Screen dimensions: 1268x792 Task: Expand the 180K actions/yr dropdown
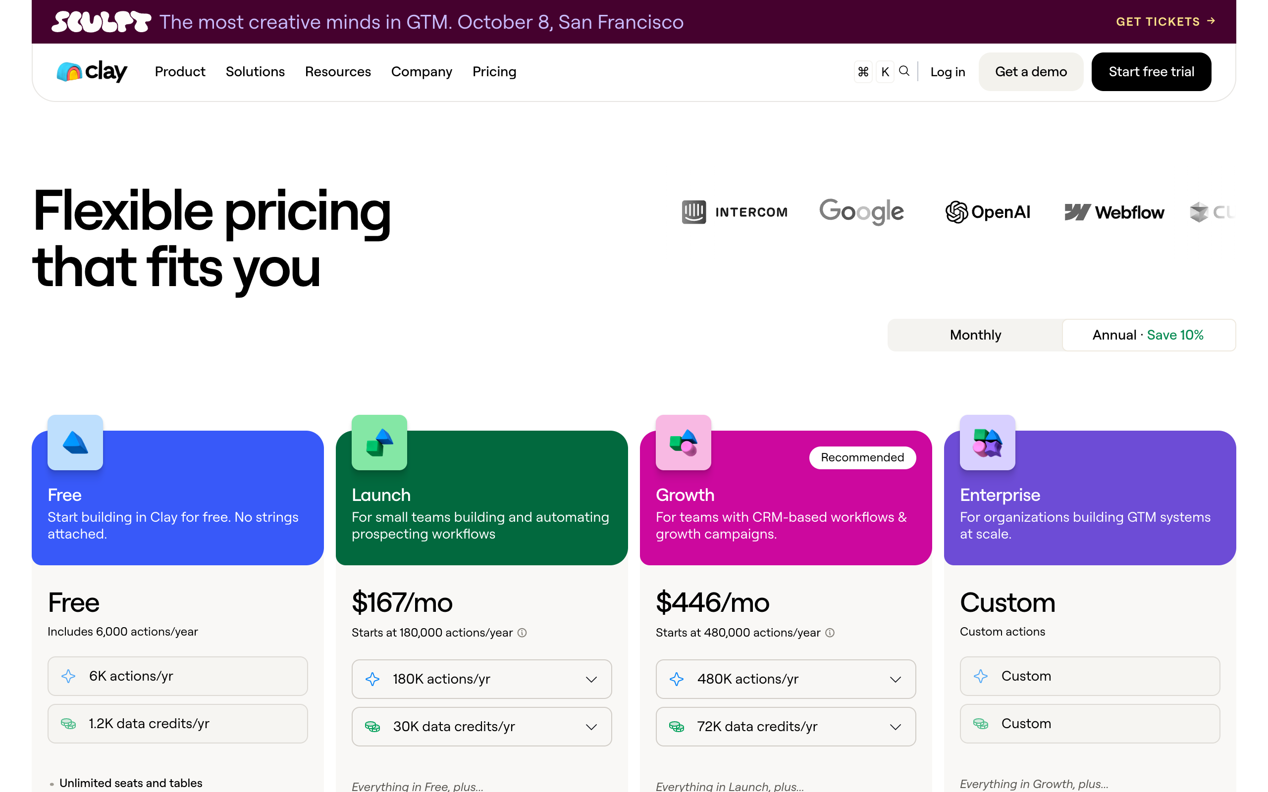coord(481,679)
